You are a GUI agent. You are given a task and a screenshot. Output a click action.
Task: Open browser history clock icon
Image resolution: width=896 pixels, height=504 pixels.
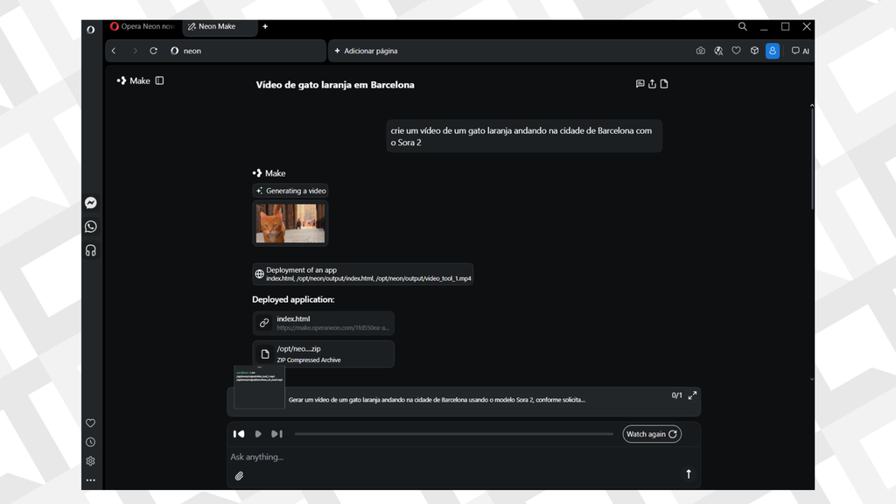pyautogui.click(x=91, y=442)
